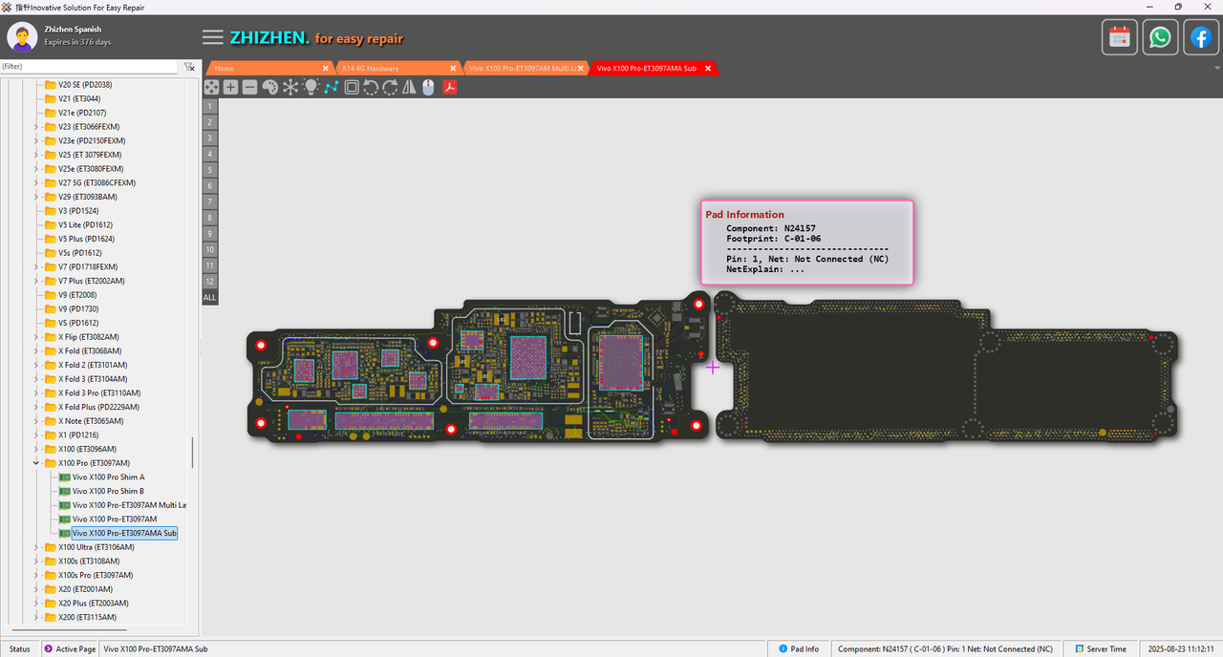Click the asterisk highlight network icon

(x=290, y=87)
